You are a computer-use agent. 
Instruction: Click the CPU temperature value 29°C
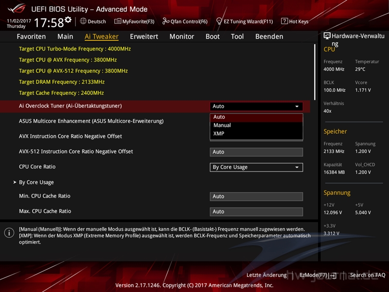coord(360,69)
